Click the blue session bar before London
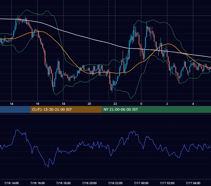211x186 pixels. (15, 109)
